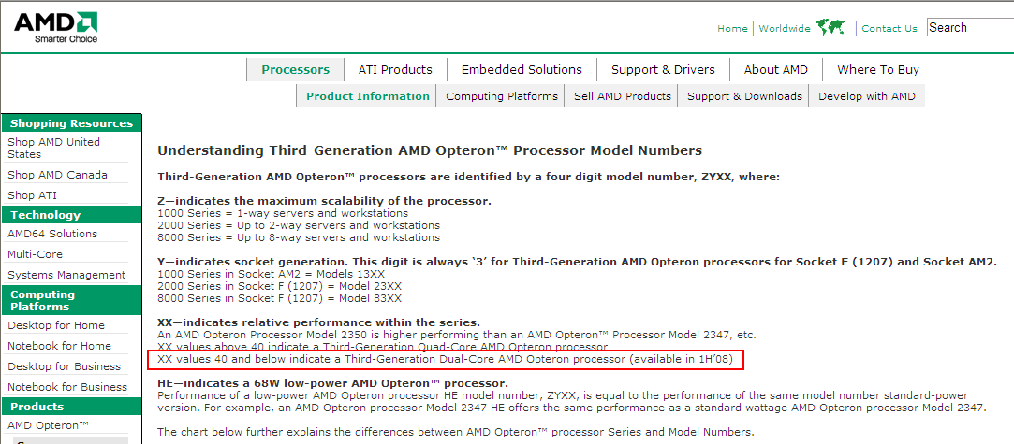Focus the Search input field
This screenshot has width=1014, height=444.
click(970, 28)
